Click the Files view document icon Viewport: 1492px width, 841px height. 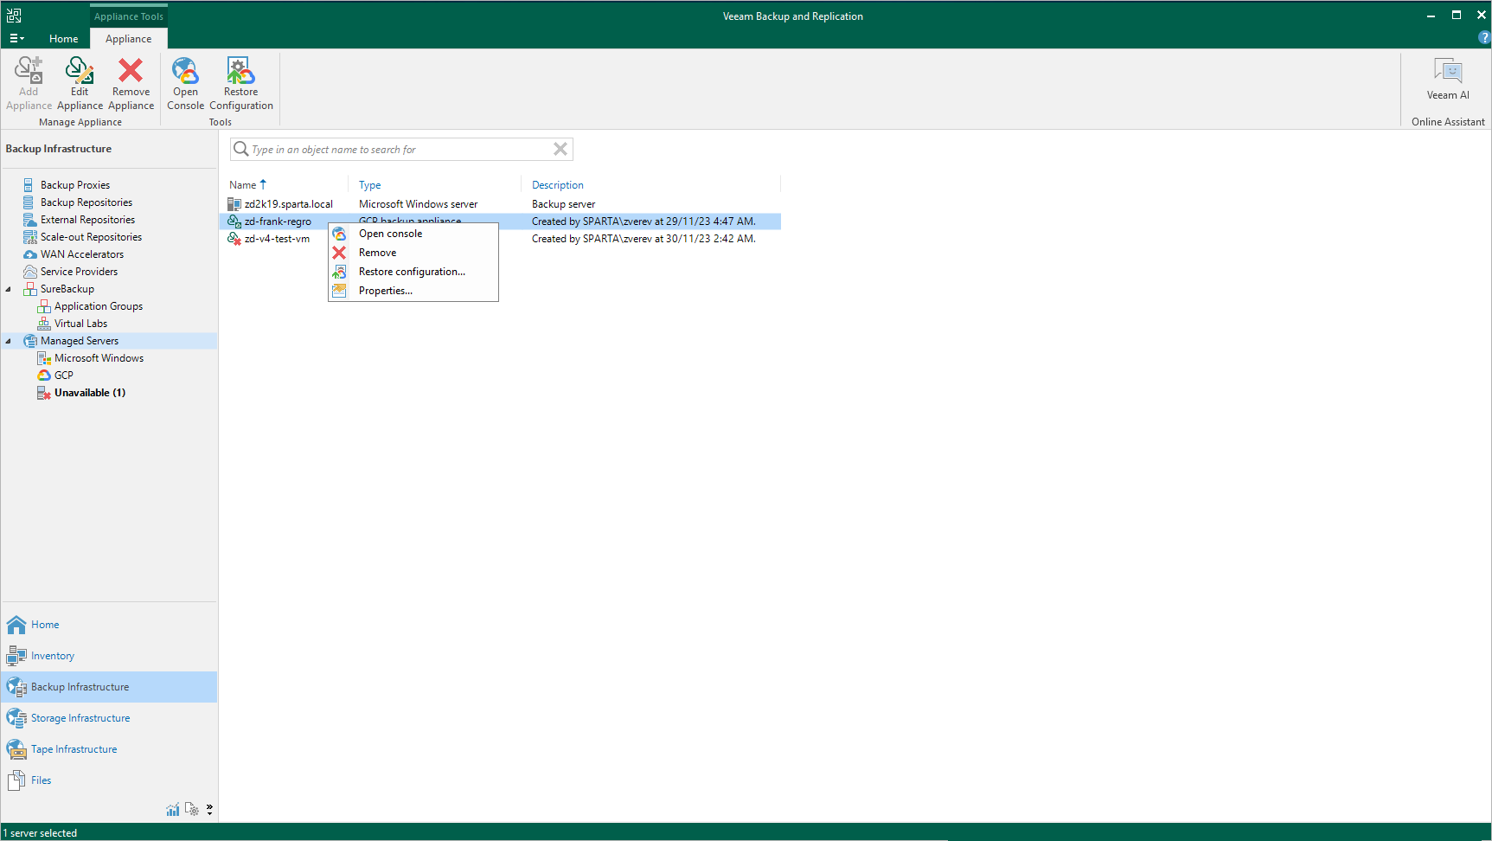pyautogui.click(x=16, y=780)
